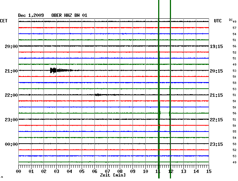Click the 04 minute label on the Zeit axis

[x=69, y=171]
